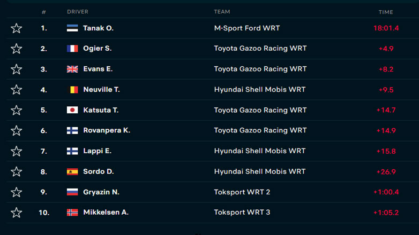Image resolution: width=419 pixels, height=235 pixels.
Task: Star the Lappi E. row
Action: tap(17, 151)
